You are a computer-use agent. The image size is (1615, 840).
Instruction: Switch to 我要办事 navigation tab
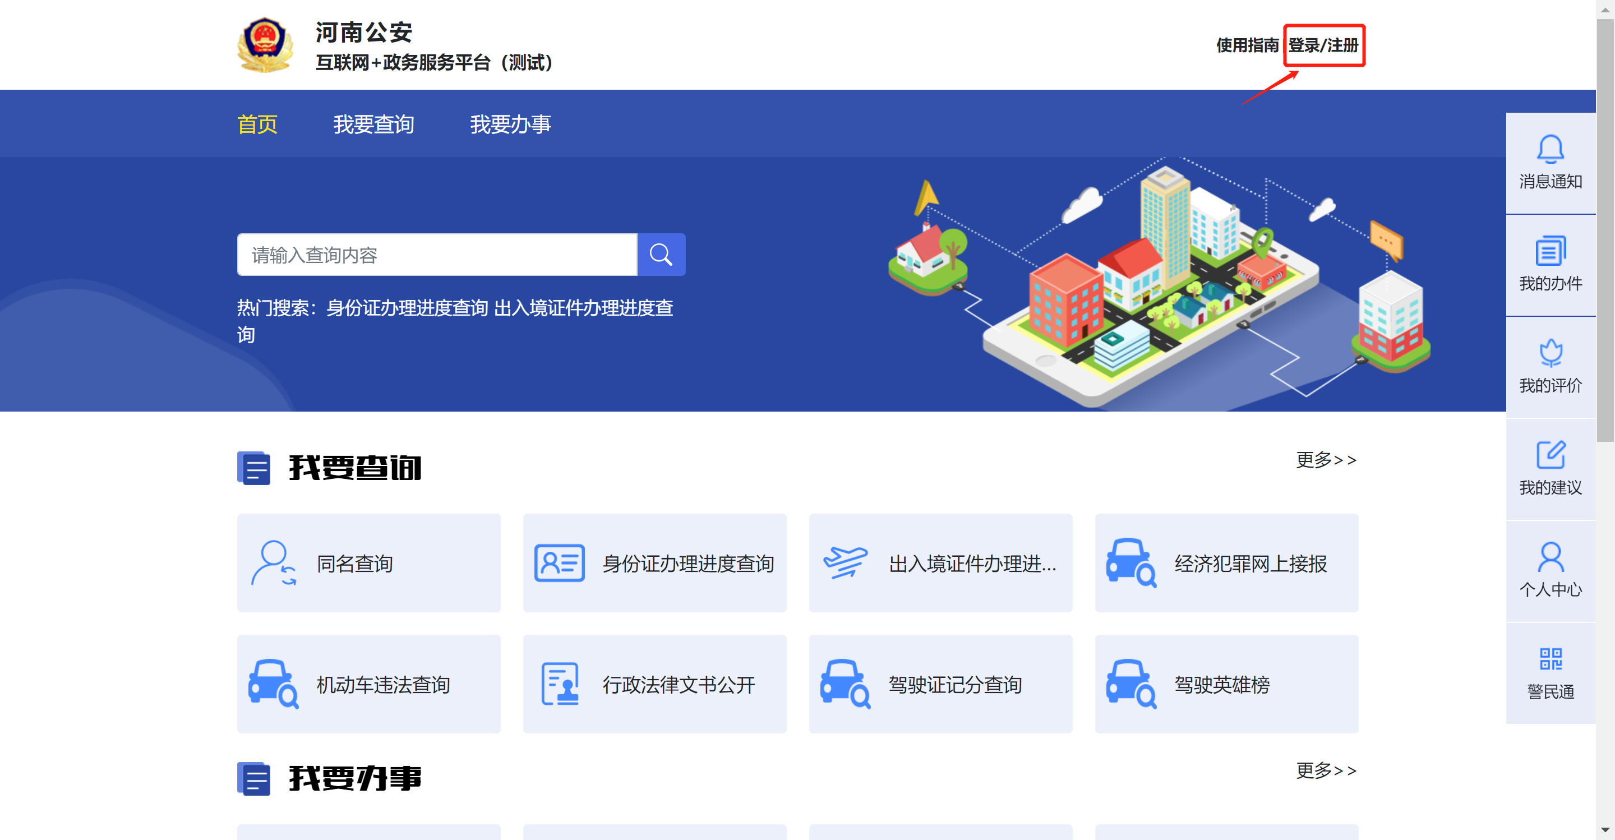pos(510,124)
